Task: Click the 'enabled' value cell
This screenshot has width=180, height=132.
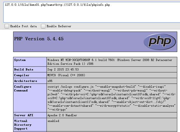Action: click(x=112, y=125)
